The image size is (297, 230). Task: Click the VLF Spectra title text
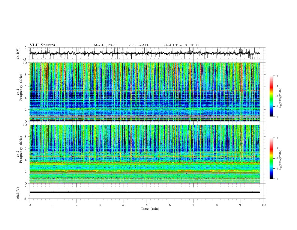(42, 45)
